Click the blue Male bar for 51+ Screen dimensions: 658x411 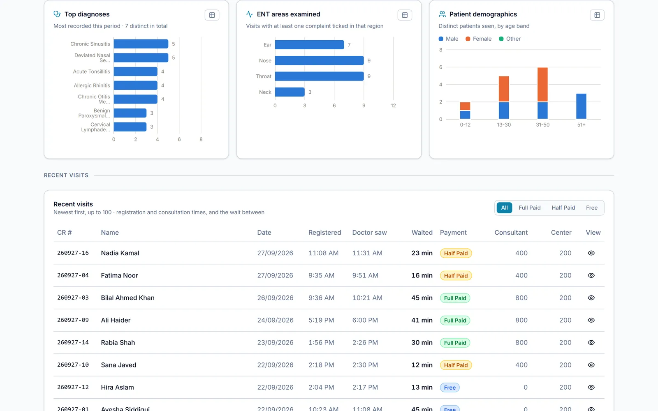pos(581,106)
